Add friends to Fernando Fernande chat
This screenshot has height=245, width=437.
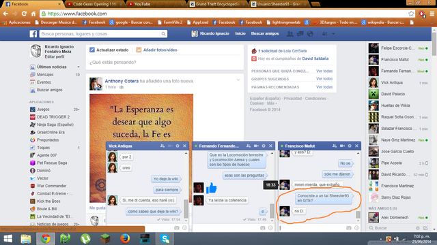tap(249, 146)
